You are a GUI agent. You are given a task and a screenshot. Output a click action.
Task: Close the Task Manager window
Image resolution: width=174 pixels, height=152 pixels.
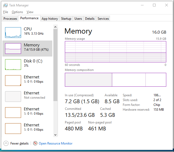pyautogui.click(x=167, y=5)
